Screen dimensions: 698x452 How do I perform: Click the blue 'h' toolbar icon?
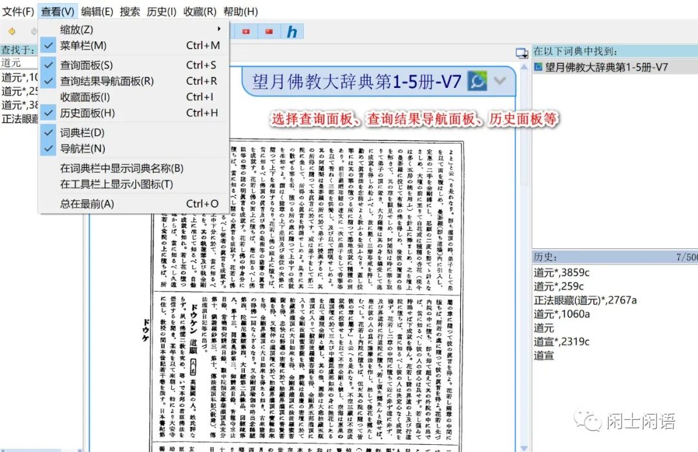coord(291,32)
